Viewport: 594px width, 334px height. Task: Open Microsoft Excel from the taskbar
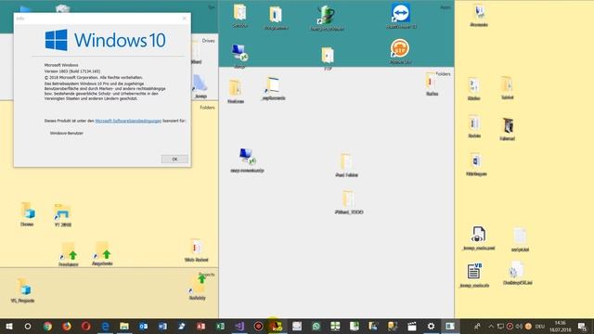220,326
